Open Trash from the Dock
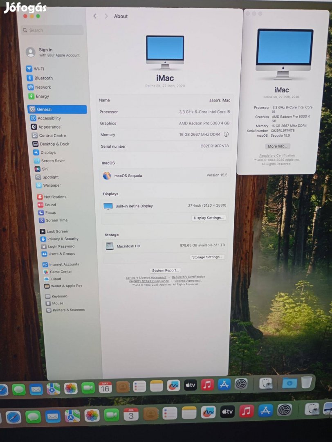 306,382
